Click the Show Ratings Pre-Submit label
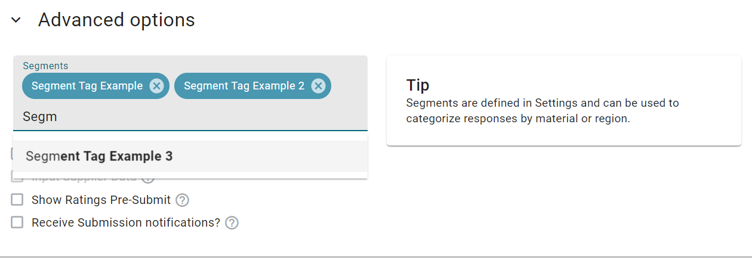 pos(101,200)
